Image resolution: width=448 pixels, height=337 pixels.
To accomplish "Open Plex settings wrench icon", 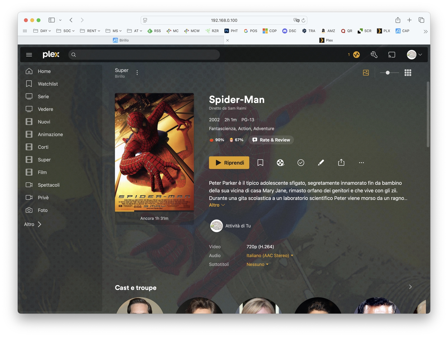I will 374,55.
